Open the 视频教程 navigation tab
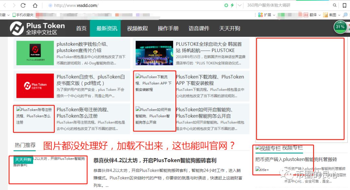 click(x=137, y=28)
